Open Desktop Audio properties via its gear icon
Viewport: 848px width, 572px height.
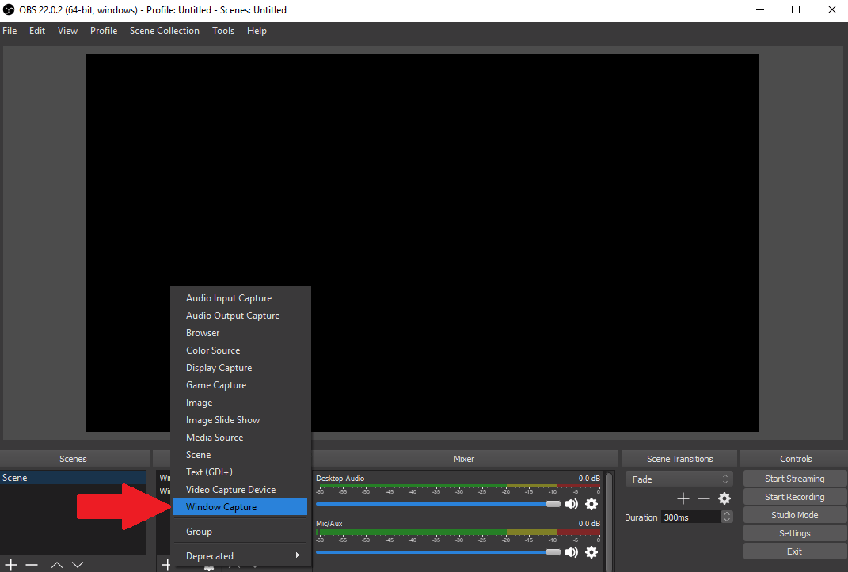coord(591,503)
